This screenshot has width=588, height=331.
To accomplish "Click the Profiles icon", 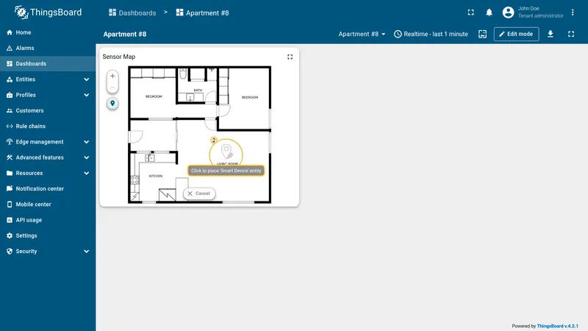I will point(10,95).
